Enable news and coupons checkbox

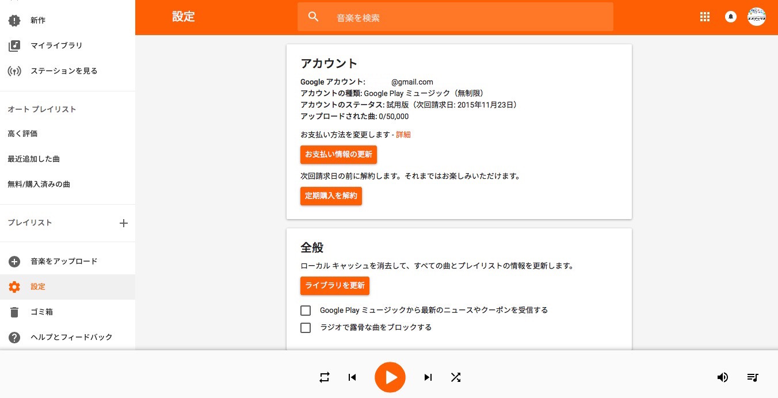click(x=306, y=311)
